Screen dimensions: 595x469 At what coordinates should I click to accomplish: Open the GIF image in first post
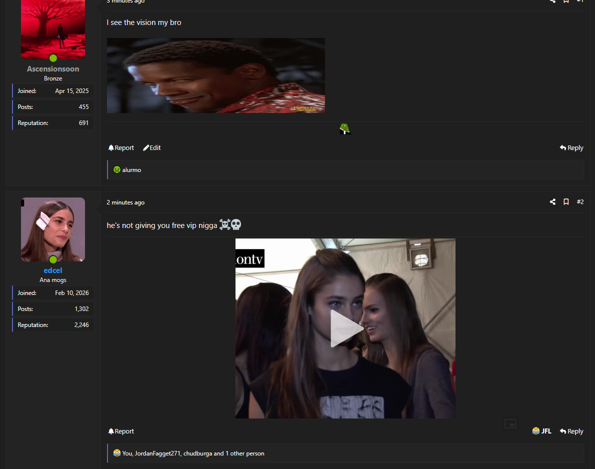pos(215,75)
